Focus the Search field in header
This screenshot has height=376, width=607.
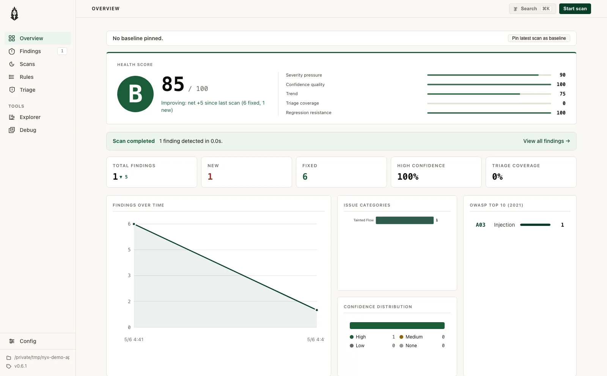(532, 9)
